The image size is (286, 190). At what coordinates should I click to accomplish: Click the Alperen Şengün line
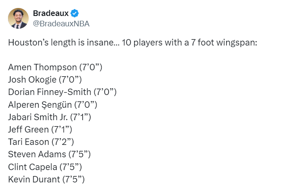pyautogui.click(x=53, y=105)
